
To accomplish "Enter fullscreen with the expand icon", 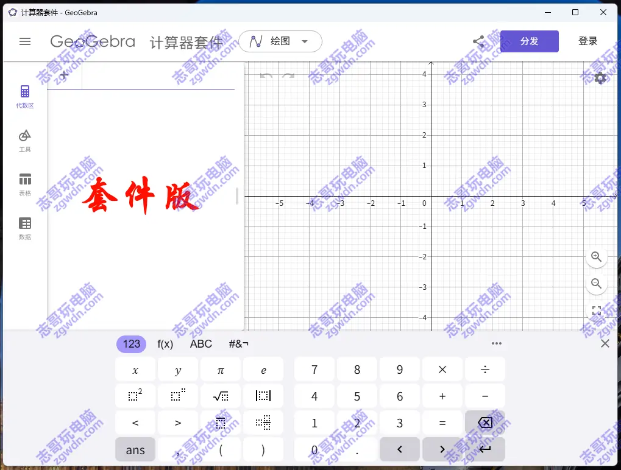I will (x=596, y=310).
